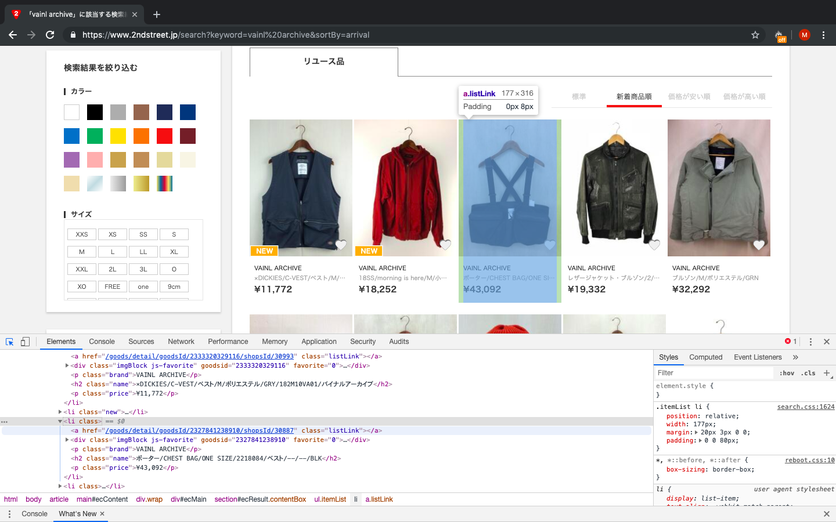This screenshot has width=836, height=522.
Task: Open the Computed styles tab
Action: pos(705,357)
